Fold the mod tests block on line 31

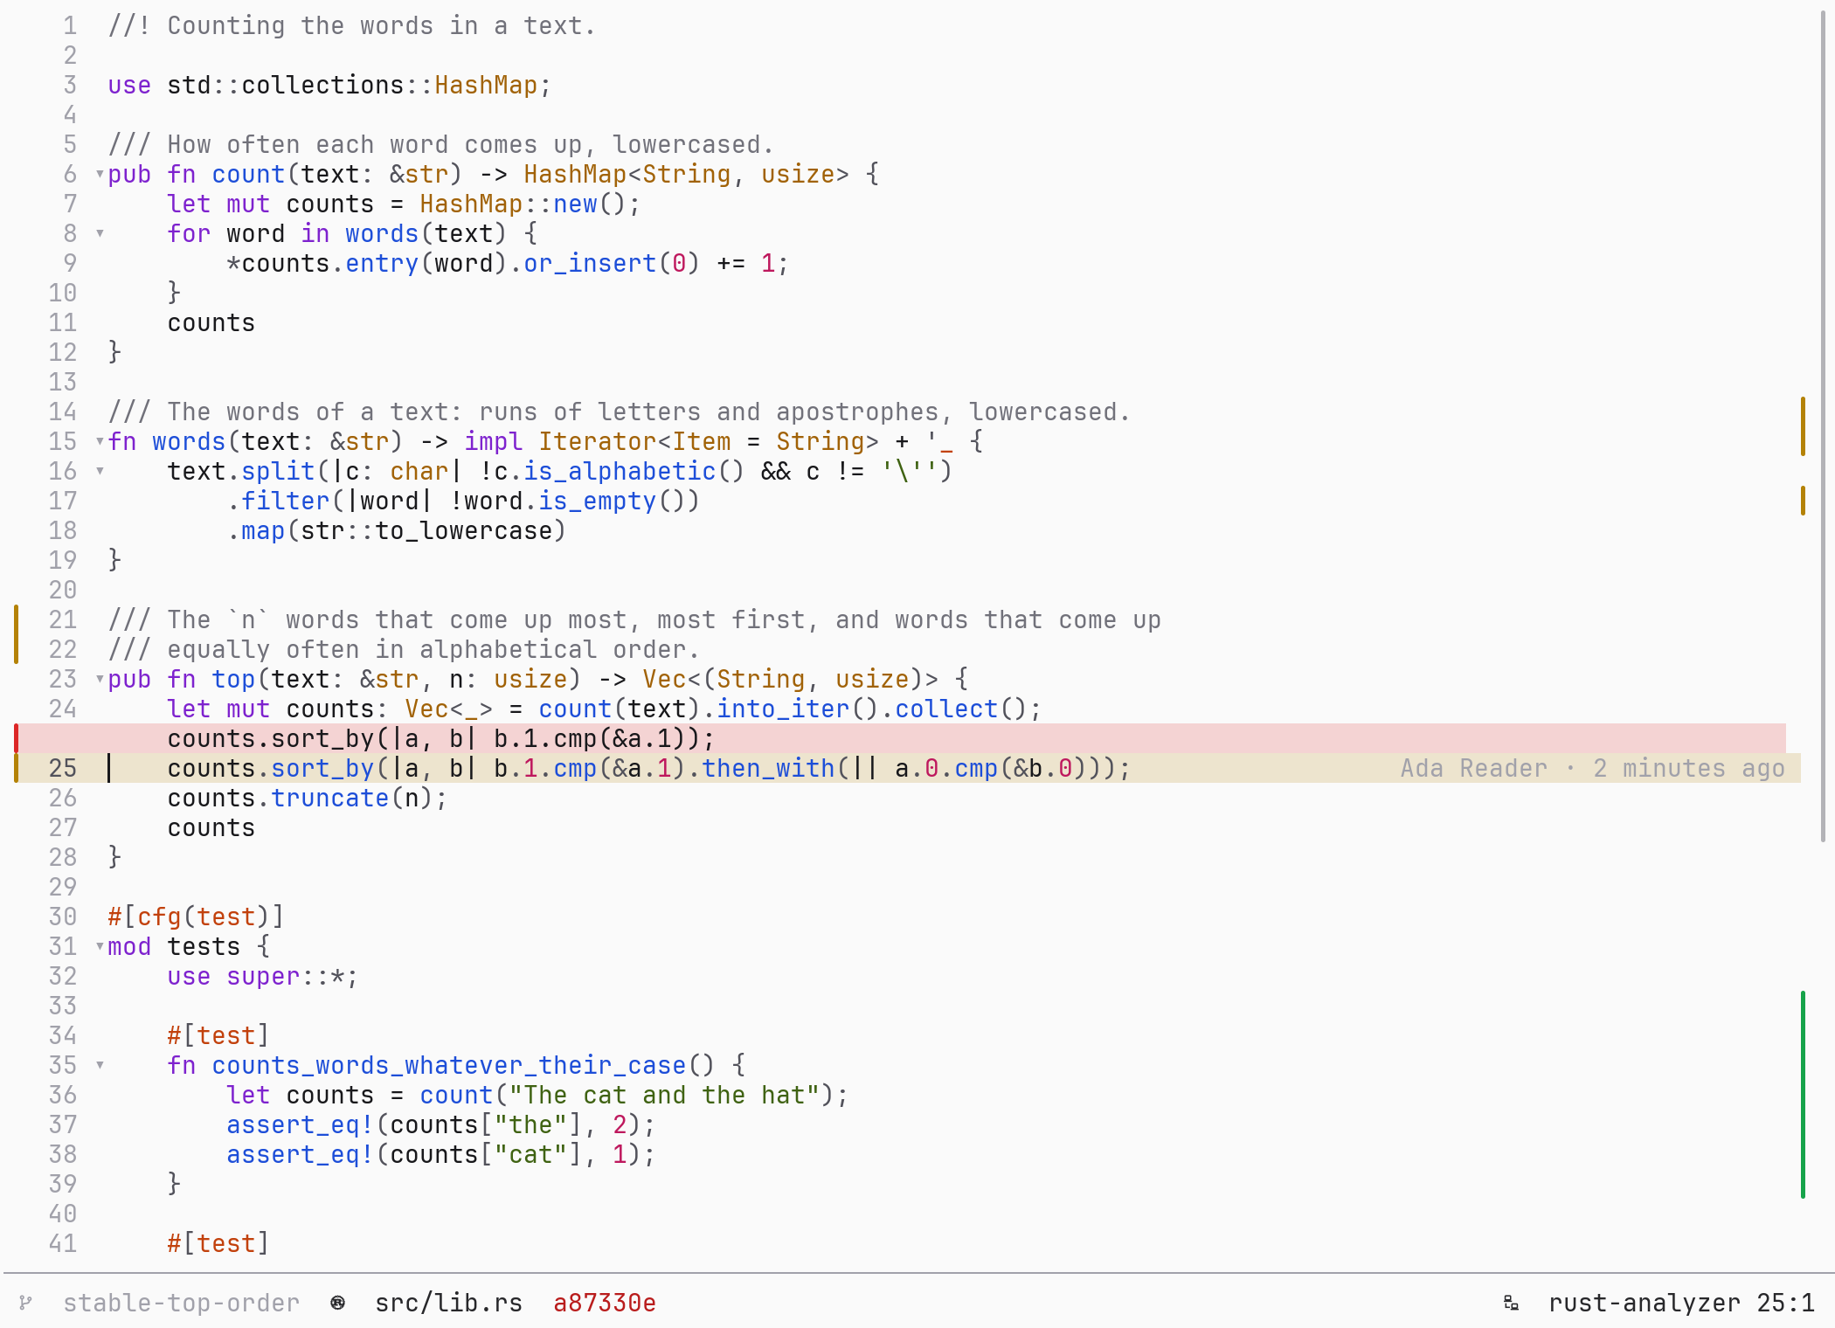(x=100, y=947)
